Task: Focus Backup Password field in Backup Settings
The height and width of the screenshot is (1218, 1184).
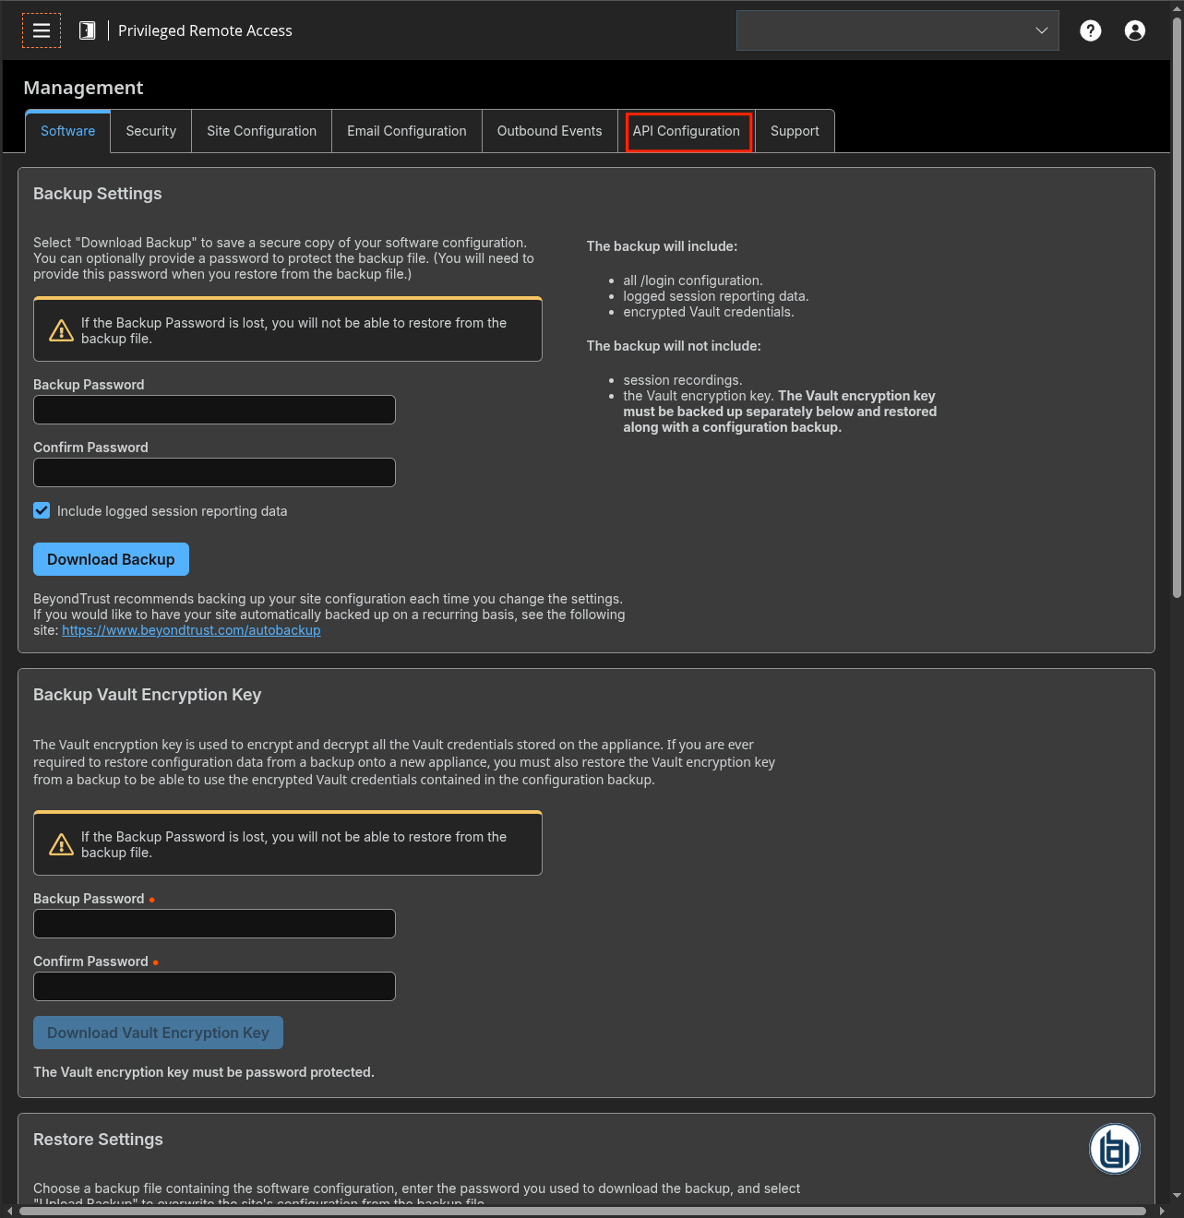Action: (x=214, y=410)
